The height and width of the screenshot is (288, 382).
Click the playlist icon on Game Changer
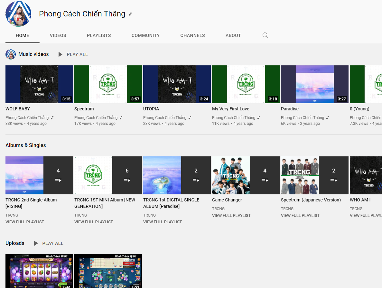[x=265, y=180]
